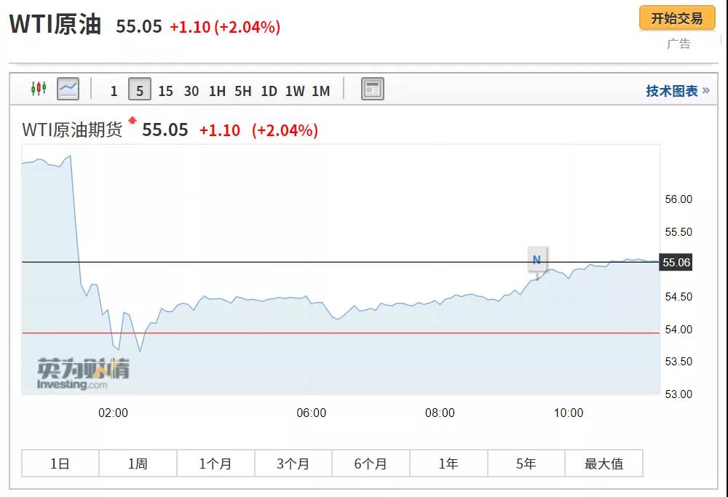Image resolution: width=728 pixels, height=497 pixels.
Task: Switch chart to 5H interval
Action: click(243, 91)
